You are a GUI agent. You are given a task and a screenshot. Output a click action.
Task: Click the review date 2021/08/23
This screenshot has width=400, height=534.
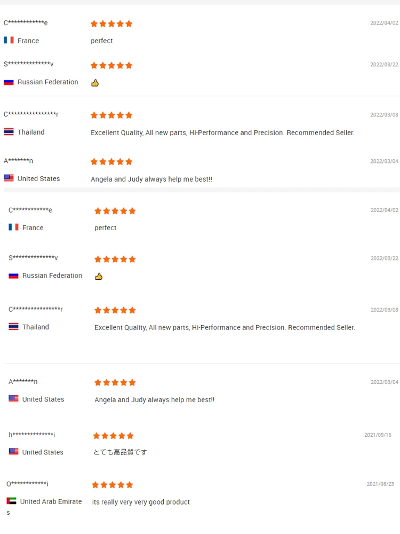380,484
